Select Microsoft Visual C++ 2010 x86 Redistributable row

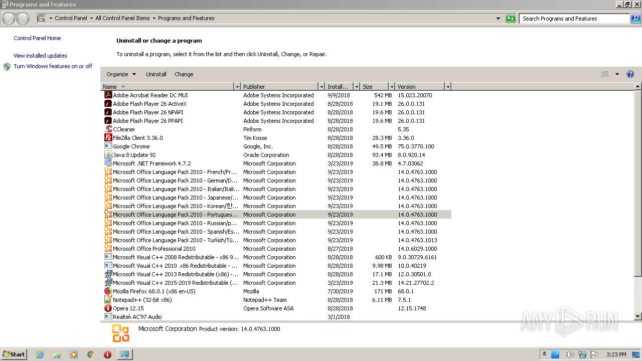276,266
